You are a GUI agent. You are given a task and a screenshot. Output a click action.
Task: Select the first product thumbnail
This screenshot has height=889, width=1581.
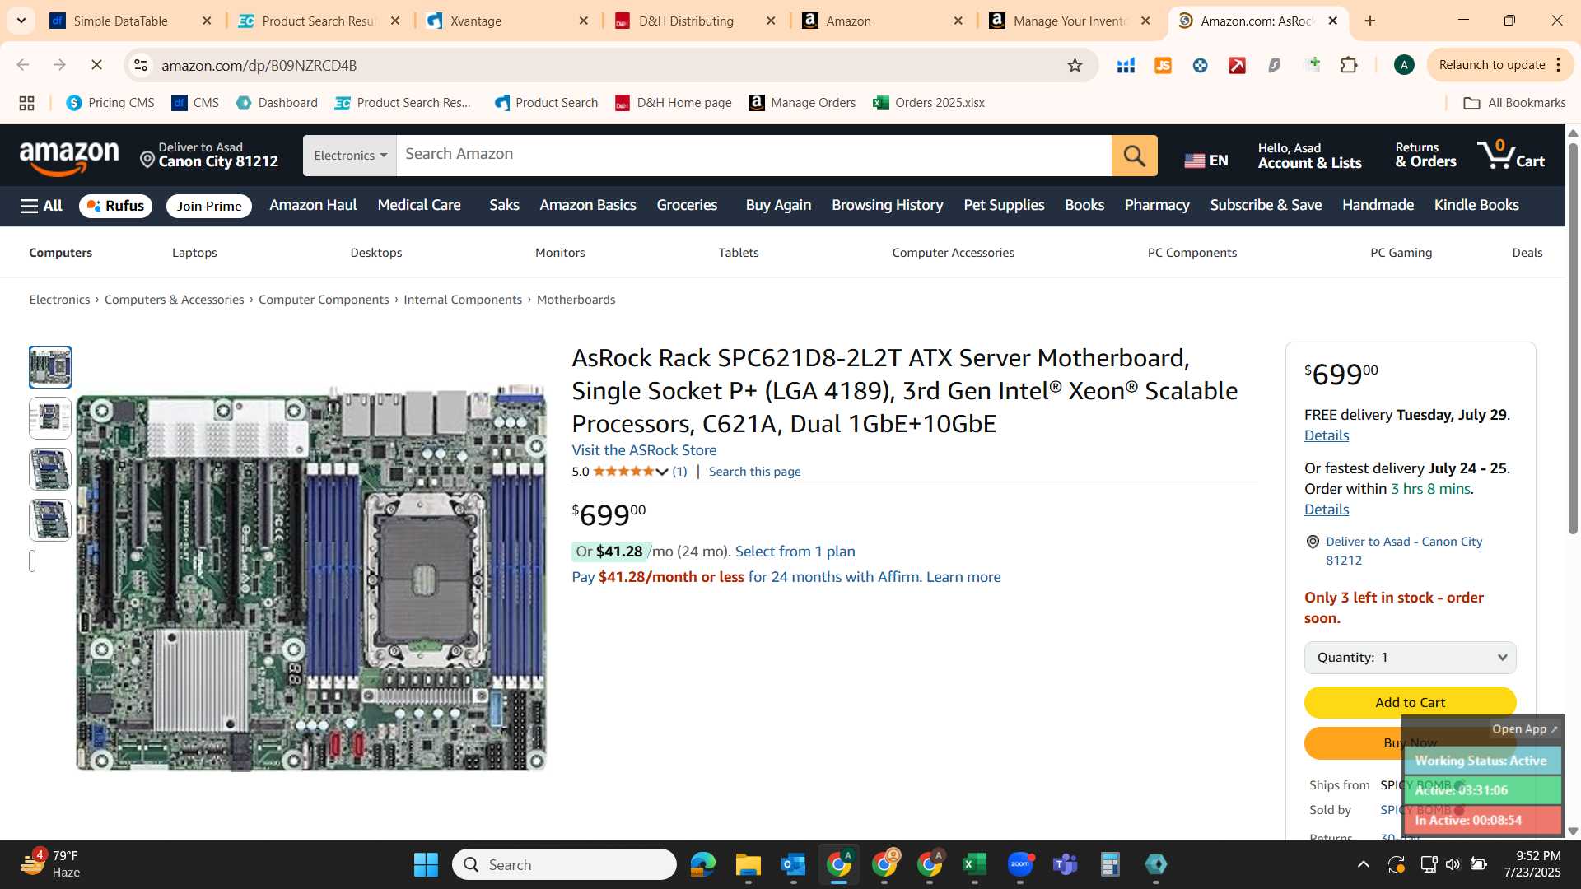point(50,367)
